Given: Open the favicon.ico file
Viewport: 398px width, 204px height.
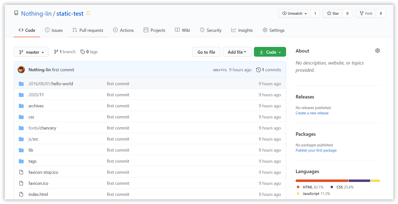Looking at the screenshot, I should tap(38, 183).
